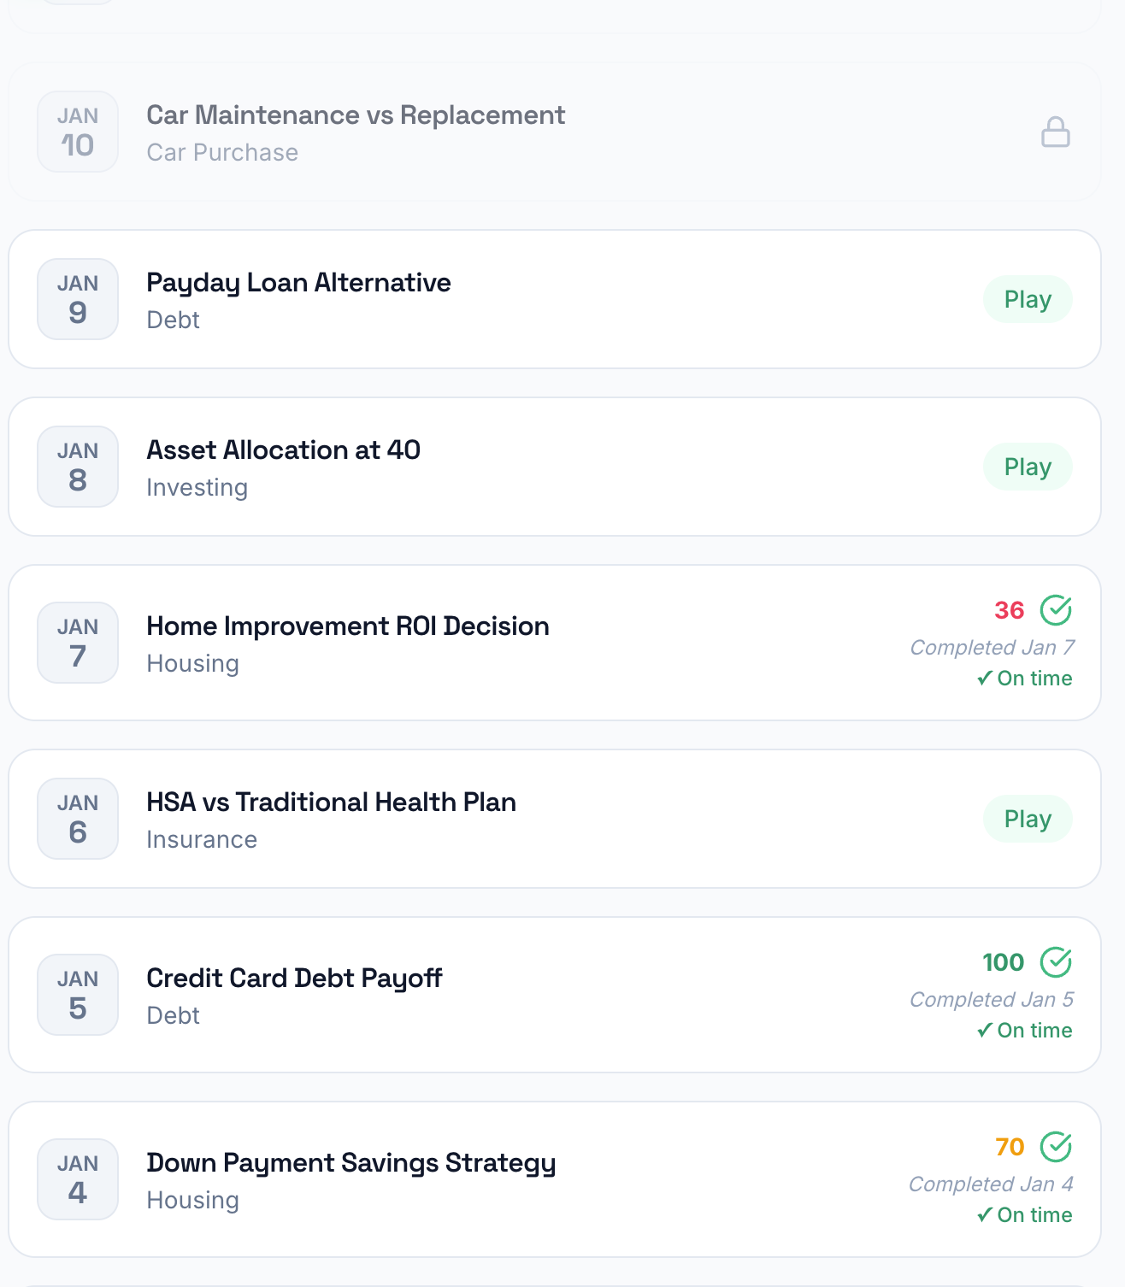
Task: Start the HSA vs Traditional Health Plan challenge
Action: 1028,818
